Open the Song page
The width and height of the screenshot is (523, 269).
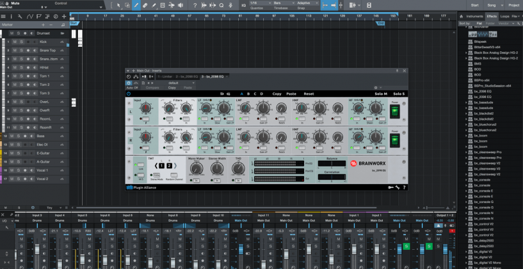[x=492, y=5]
